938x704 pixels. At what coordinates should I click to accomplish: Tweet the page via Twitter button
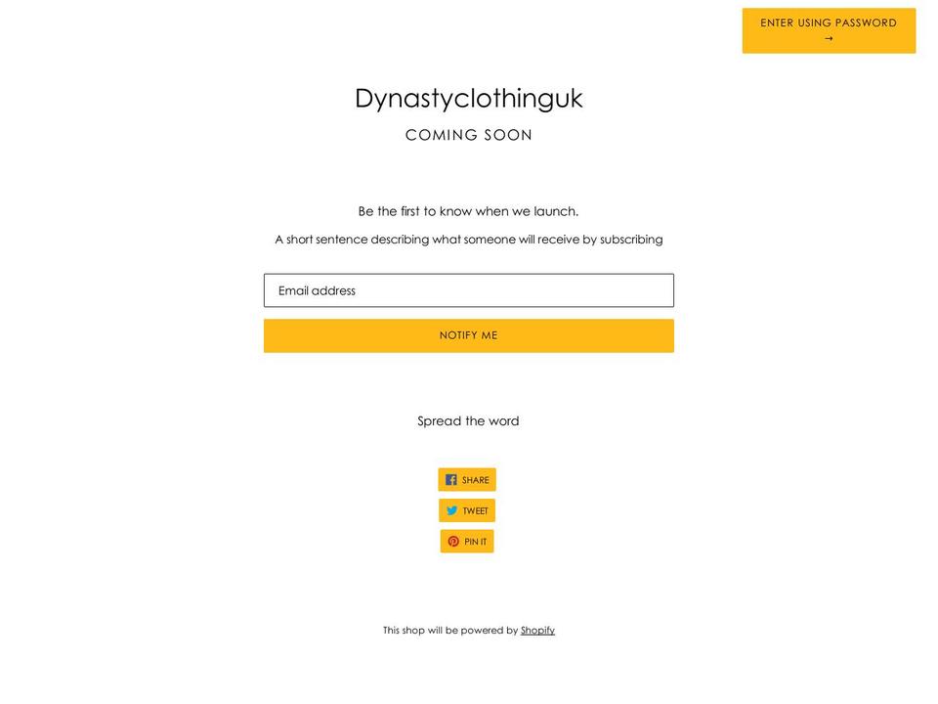[x=467, y=510]
